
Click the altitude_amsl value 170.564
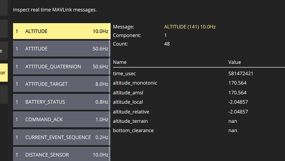point(237,92)
